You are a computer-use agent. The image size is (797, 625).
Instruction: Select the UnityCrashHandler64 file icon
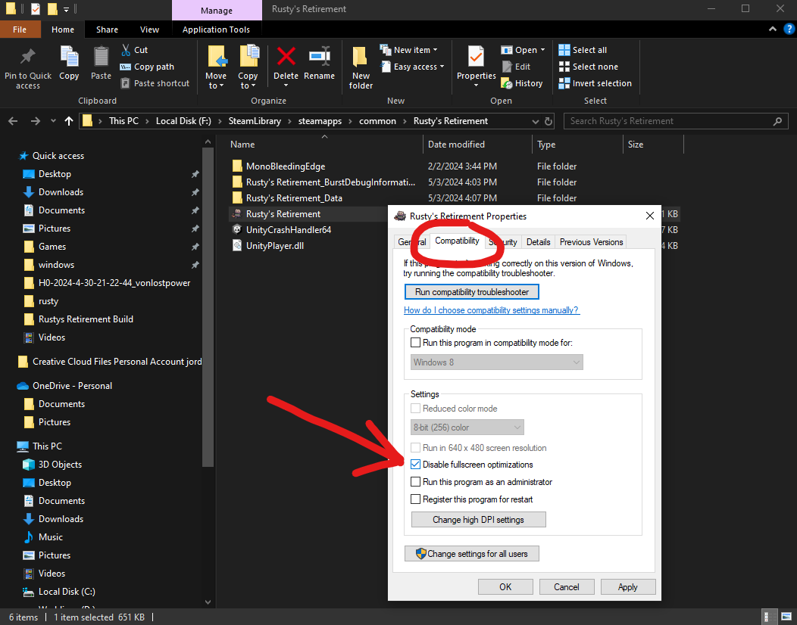coord(236,229)
